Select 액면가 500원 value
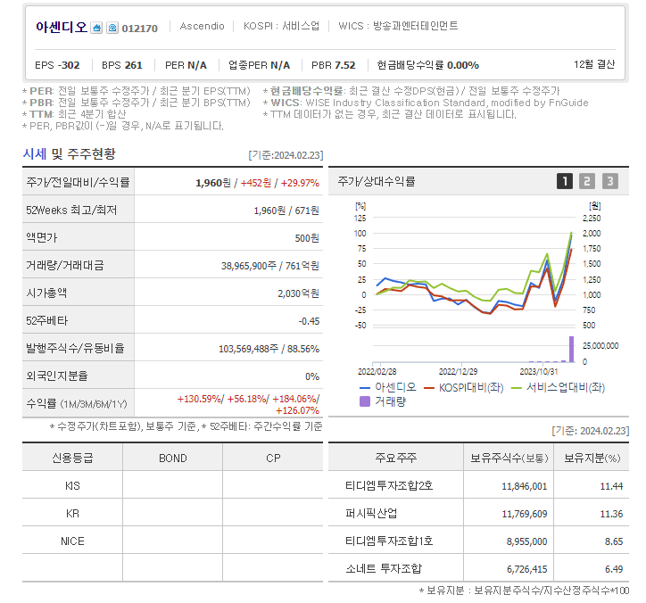The width and height of the screenshot is (646, 603). (307, 238)
